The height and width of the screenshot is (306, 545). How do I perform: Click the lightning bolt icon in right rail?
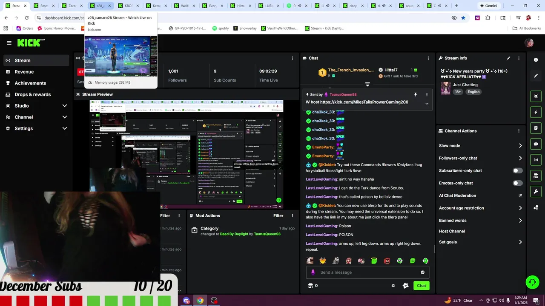coord(536,112)
